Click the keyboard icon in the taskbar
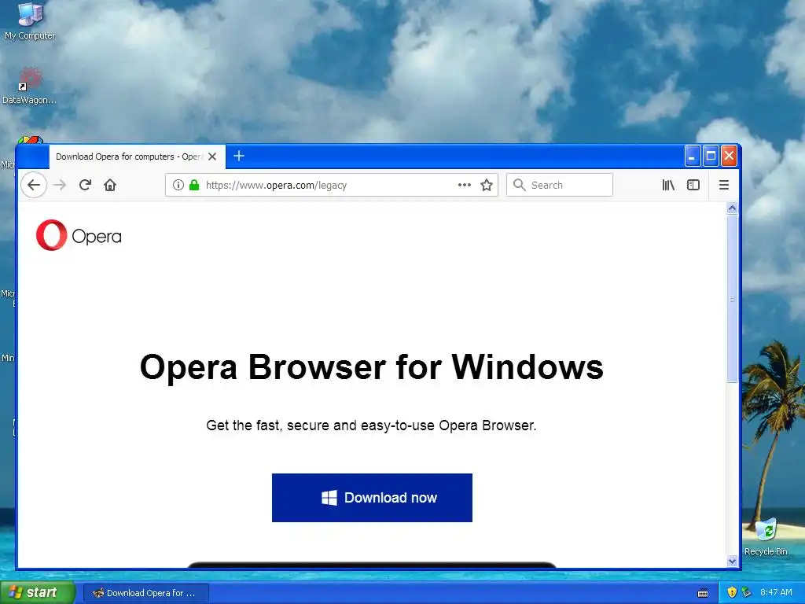The height and width of the screenshot is (604, 805). [x=703, y=593]
